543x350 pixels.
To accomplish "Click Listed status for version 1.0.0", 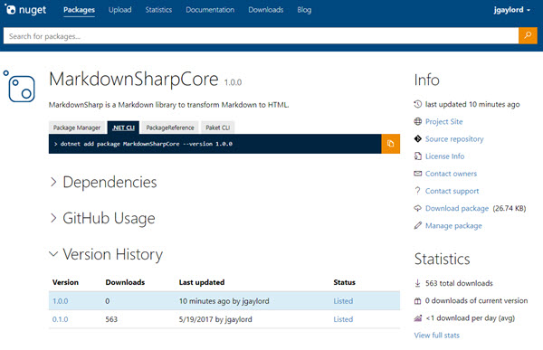I will pyautogui.click(x=343, y=301).
